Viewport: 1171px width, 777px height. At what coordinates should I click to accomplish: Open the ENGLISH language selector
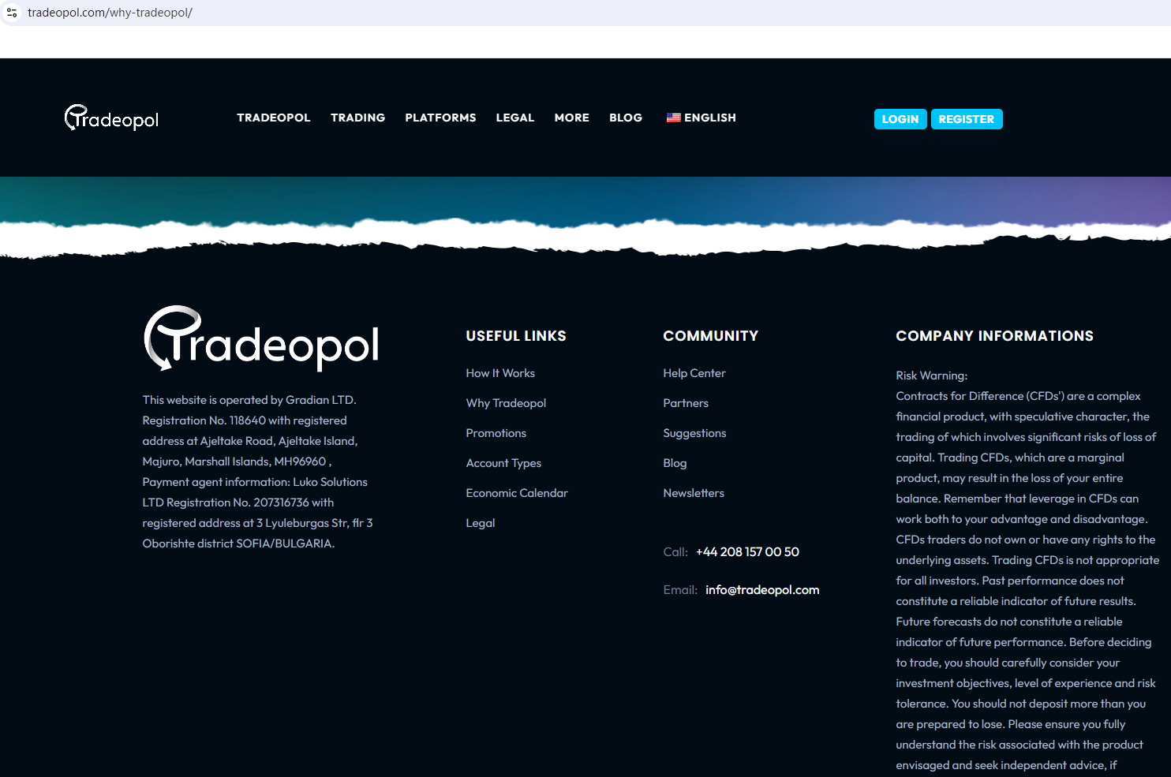click(x=701, y=118)
